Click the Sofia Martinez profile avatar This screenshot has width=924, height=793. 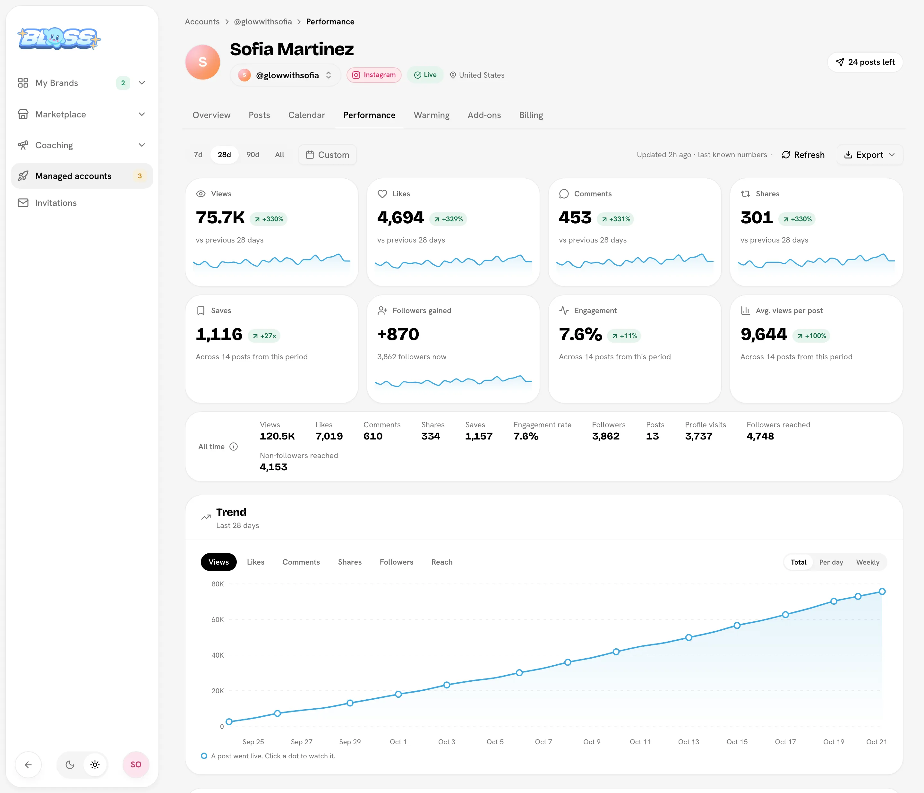[202, 62]
